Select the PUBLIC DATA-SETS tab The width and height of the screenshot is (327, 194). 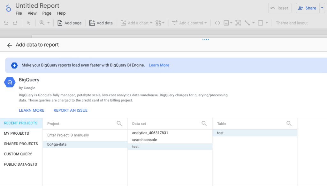click(x=21, y=164)
